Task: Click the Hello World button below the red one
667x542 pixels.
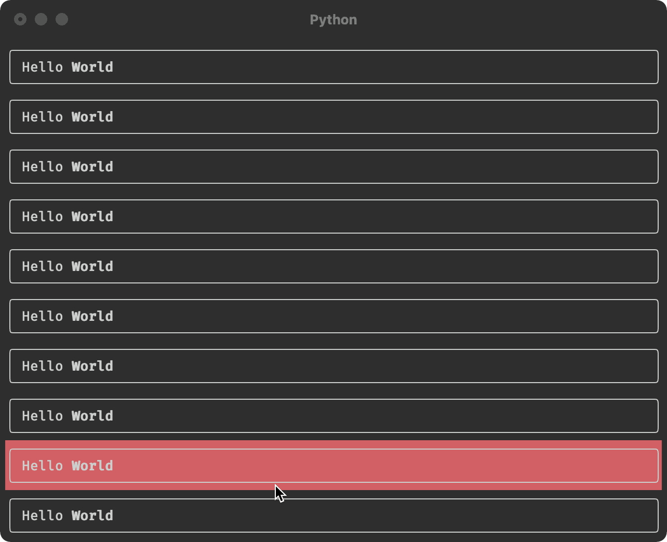Action: point(333,516)
